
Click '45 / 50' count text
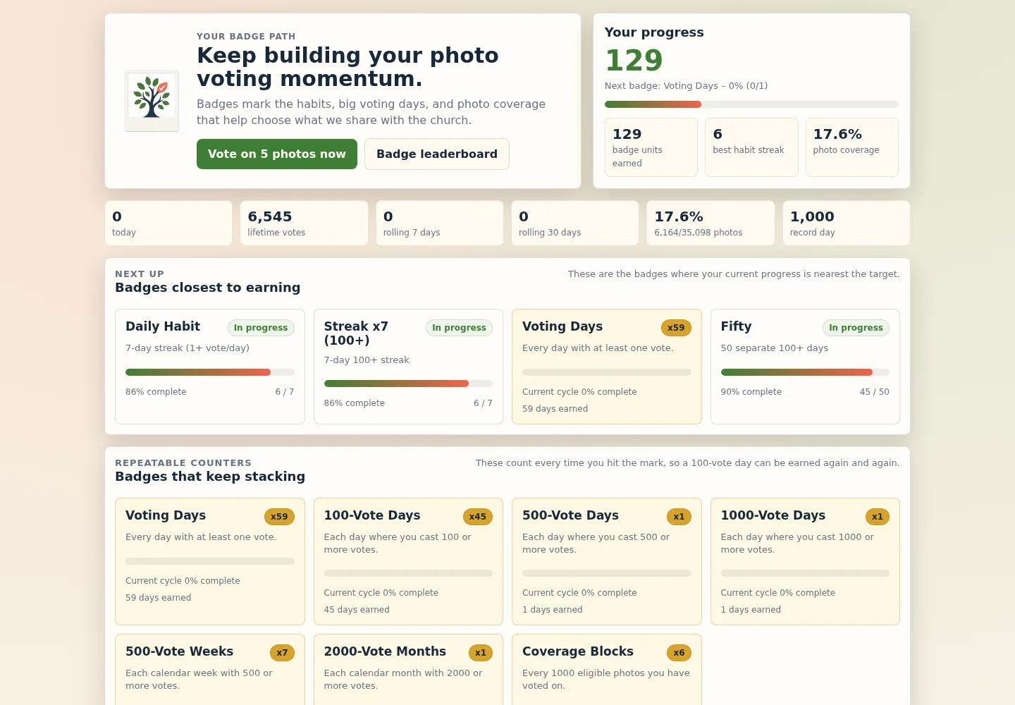(x=874, y=392)
